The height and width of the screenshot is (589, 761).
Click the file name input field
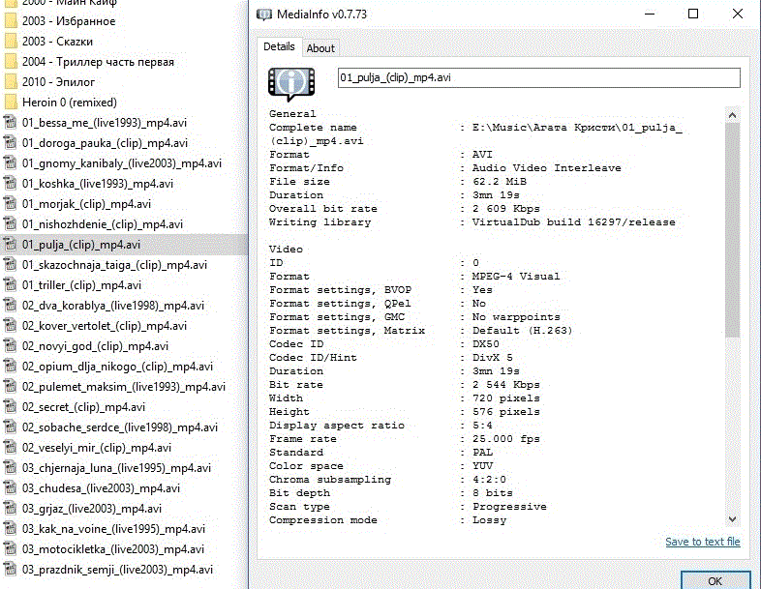pyautogui.click(x=538, y=77)
